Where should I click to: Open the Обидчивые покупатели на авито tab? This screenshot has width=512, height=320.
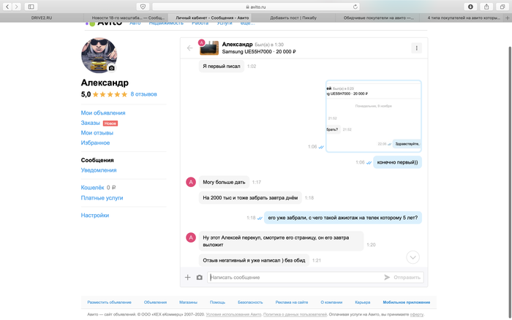click(x=378, y=18)
